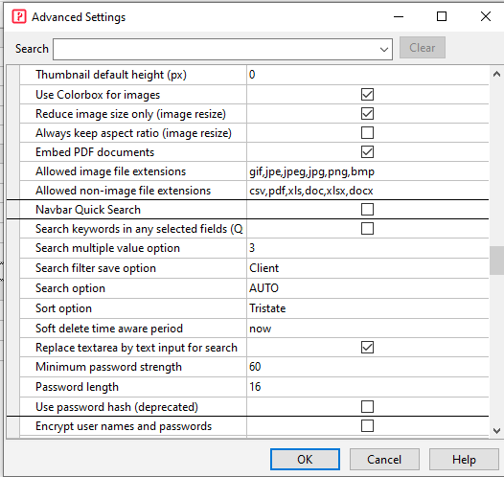The height and width of the screenshot is (477, 504).
Task: Select the Sort option label
Action: coord(63,308)
